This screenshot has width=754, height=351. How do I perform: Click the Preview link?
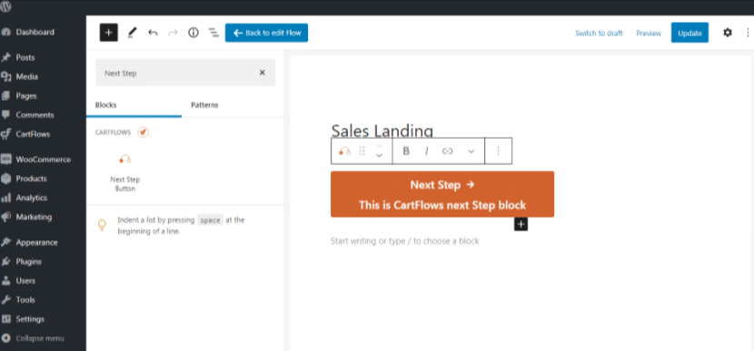coord(649,34)
